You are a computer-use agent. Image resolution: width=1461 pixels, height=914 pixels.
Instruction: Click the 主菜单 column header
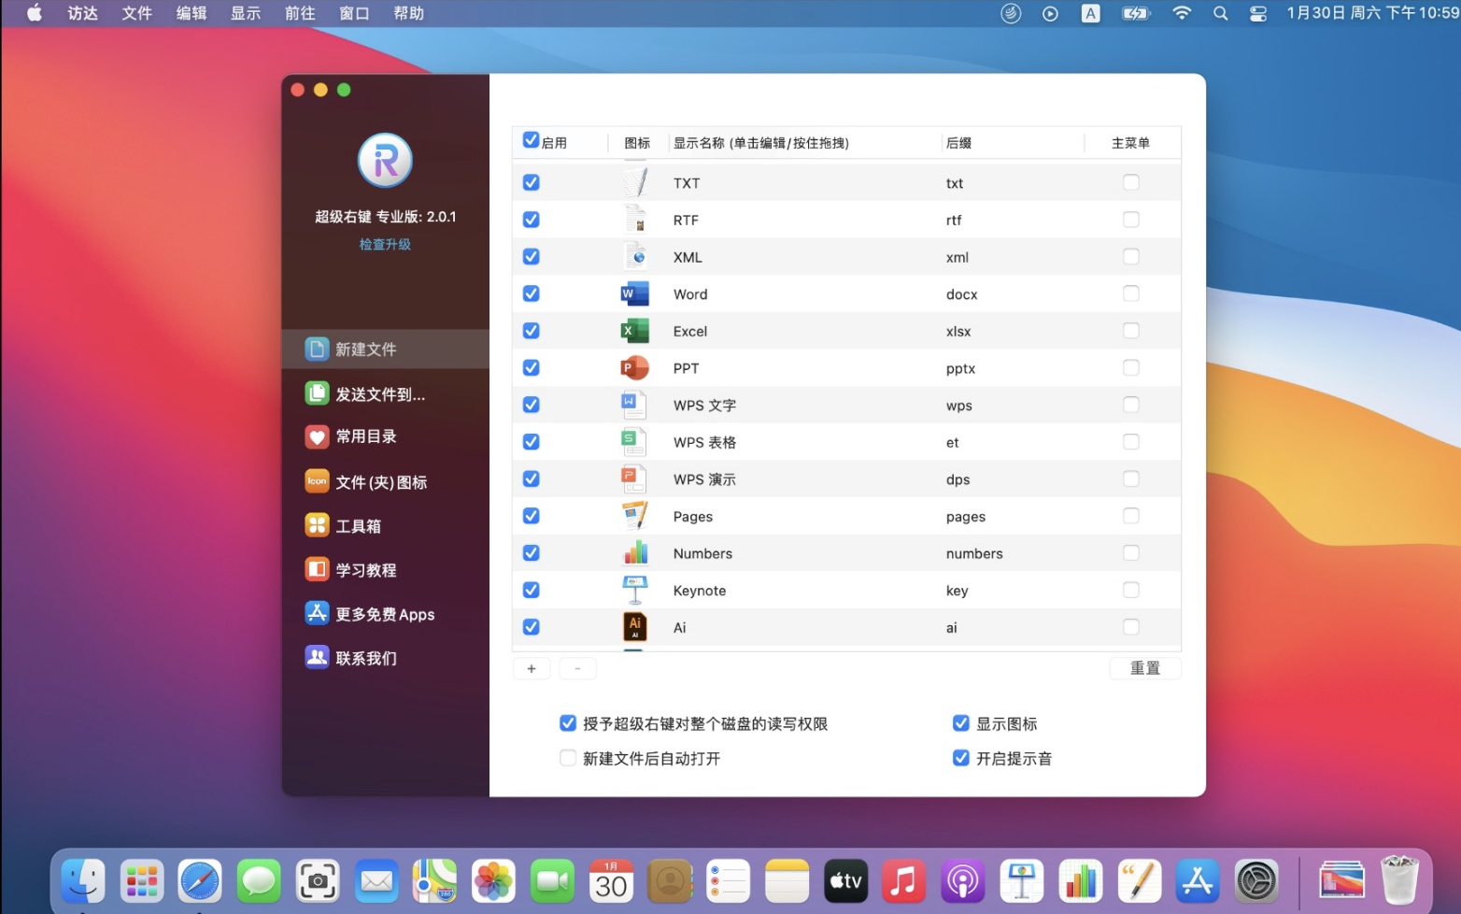(x=1130, y=143)
